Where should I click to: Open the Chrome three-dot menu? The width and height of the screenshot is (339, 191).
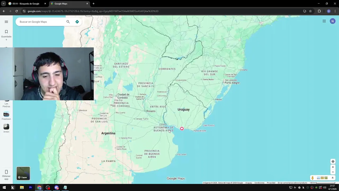coord(335,11)
